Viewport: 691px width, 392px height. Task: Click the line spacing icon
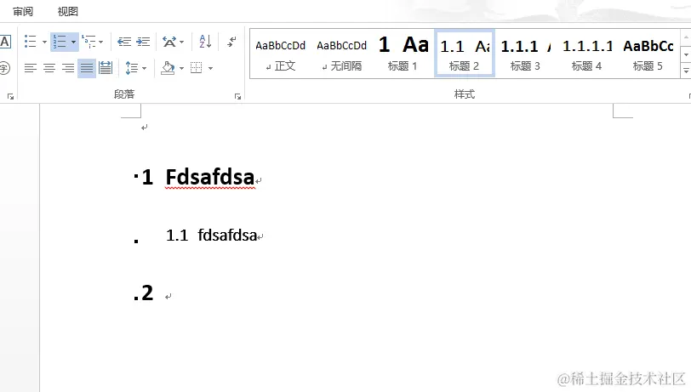click(131, 68)
